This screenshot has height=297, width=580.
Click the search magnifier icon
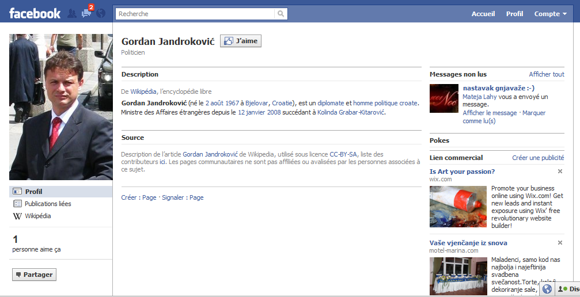tap(280, 14)
